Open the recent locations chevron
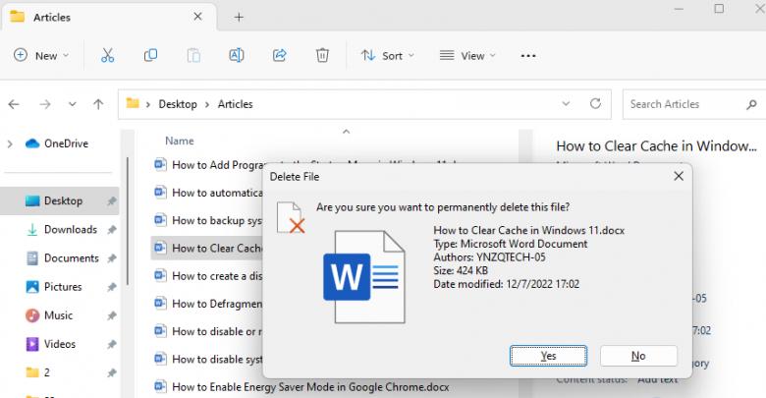The image size is (766, 398). pyautogui.click(x=73, y=104)
